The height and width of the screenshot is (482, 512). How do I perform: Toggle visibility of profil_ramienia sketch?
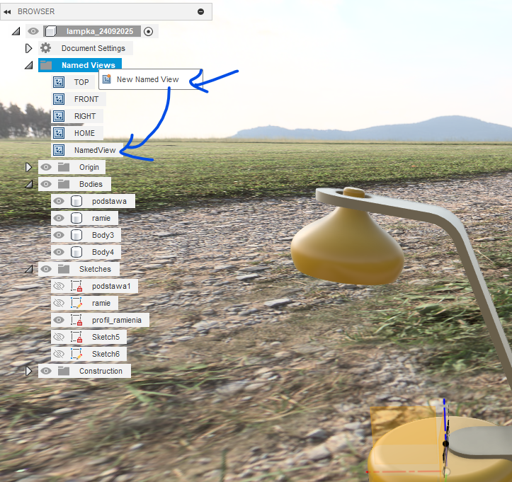pos(59,320)
